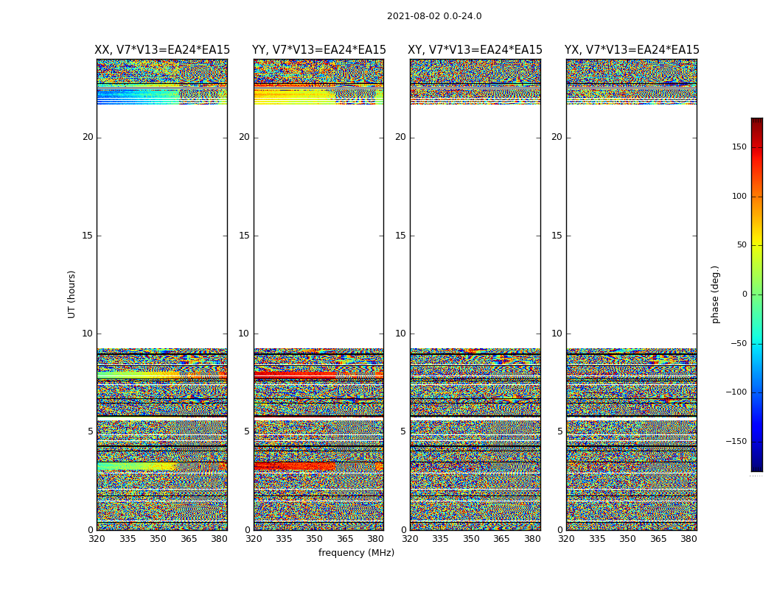Click colorbar tick label −150

tap(736, 442)
